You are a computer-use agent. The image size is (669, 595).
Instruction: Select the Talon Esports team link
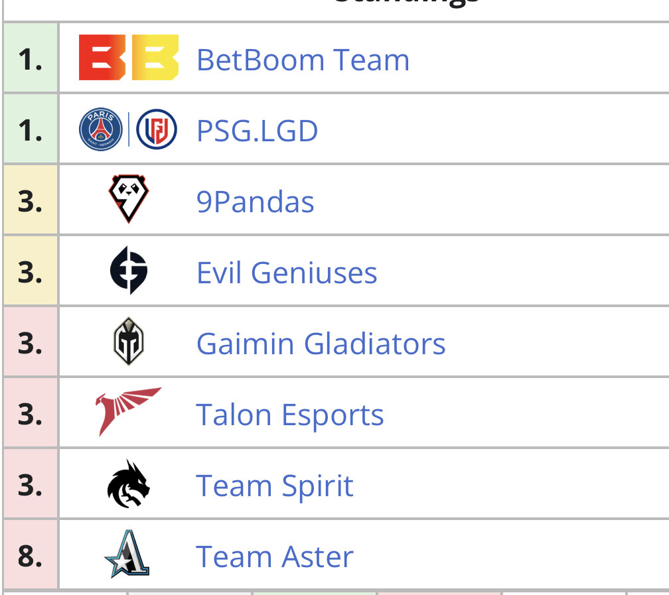[290, 415]
